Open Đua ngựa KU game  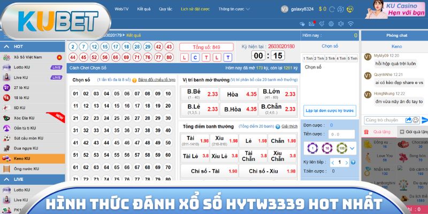(33, 148)
